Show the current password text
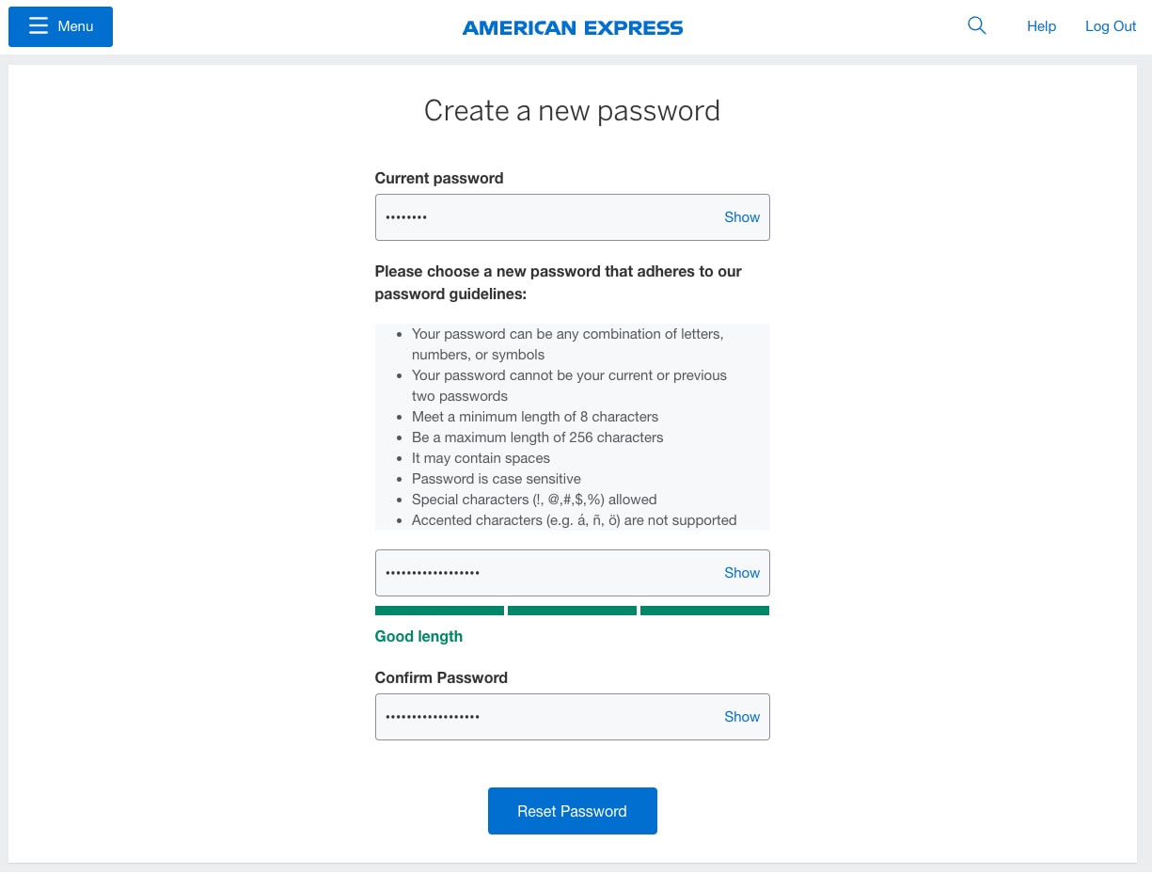The width and height of the screenshot is (1152, 874). coord(742,216)
